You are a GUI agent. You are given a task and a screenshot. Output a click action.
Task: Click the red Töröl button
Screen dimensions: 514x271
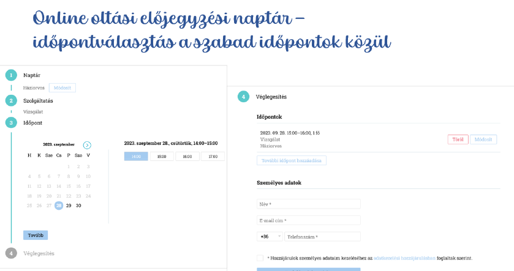(x=457, y=139)
